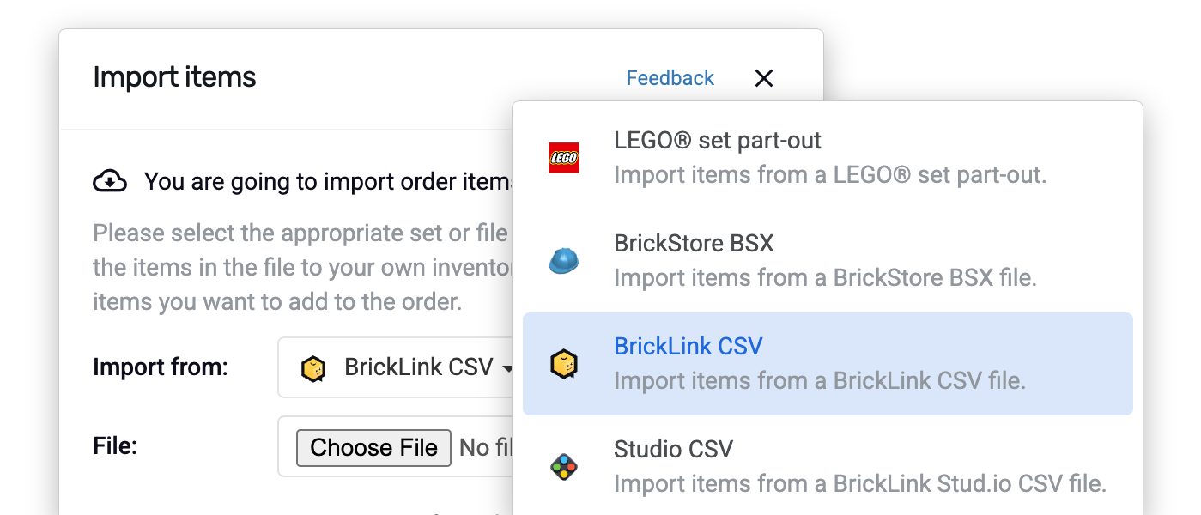Click the Import items dialog title
Image resolution: width=1201 pixels, height=515 pixels.
pyautogui.click(x=174, y=77)
